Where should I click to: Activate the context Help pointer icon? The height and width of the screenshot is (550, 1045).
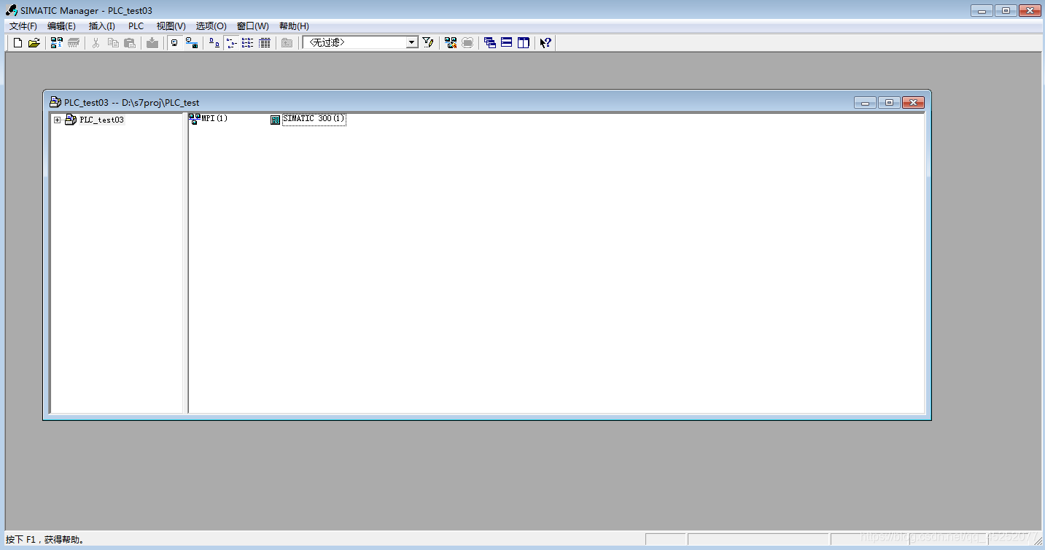[x=545, y=43]
